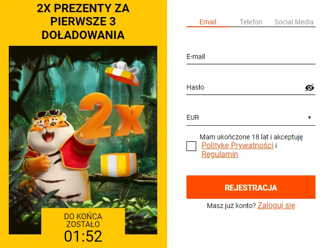The height and width of the screenshot is (248, 334).
Task: Open the Regulamin link
Action: point(220,154)
